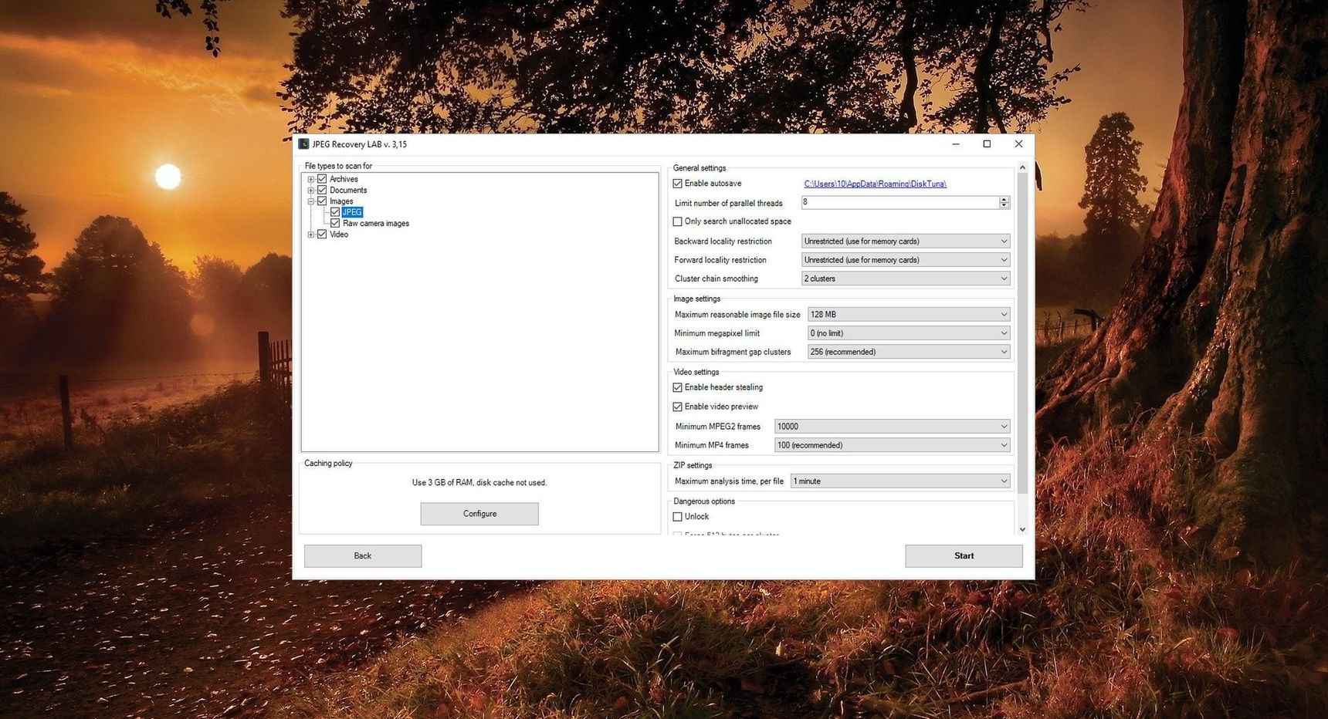Viewport: 1328px width, 719px height.
Task: Click the Start button
Action: [x=964, y=556]
